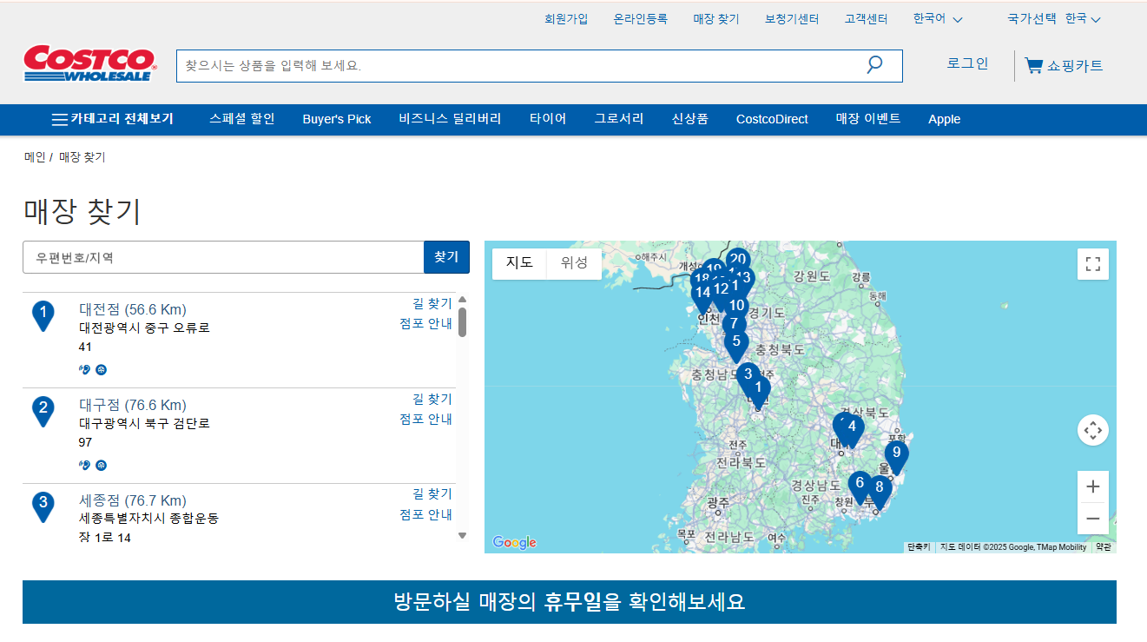The width and height of the screenshot is (1147, 642).
Task: Open the Buyer's Pick menu
Action: click(x=337, y=119)
